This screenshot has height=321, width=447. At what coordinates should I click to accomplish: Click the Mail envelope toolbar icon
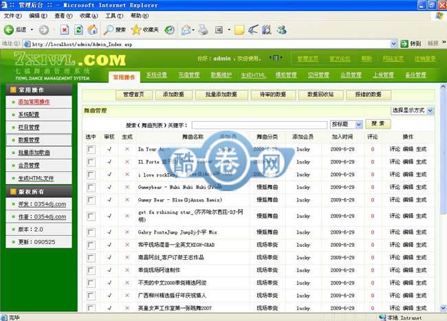(186, 30)
